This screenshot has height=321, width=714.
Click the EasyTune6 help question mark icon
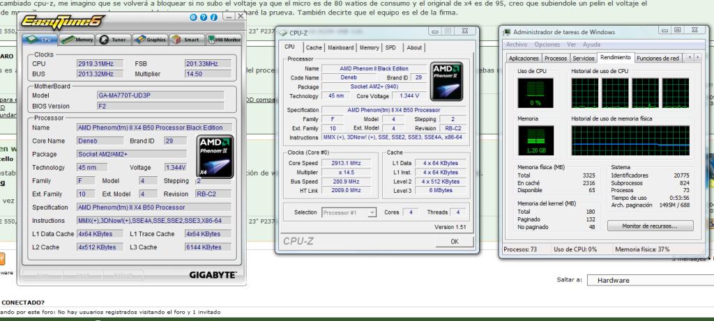click(x=203, y=16)
